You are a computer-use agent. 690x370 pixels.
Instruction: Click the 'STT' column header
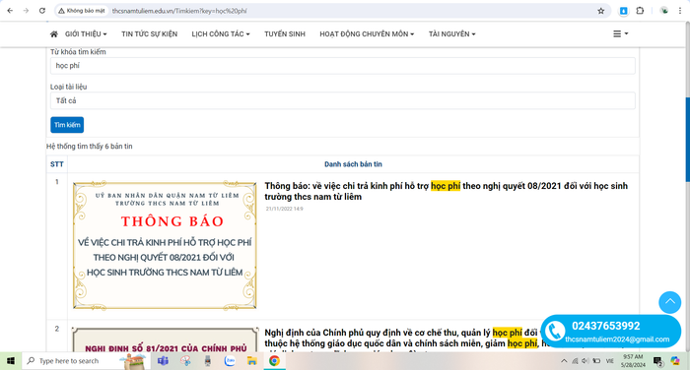57,164
